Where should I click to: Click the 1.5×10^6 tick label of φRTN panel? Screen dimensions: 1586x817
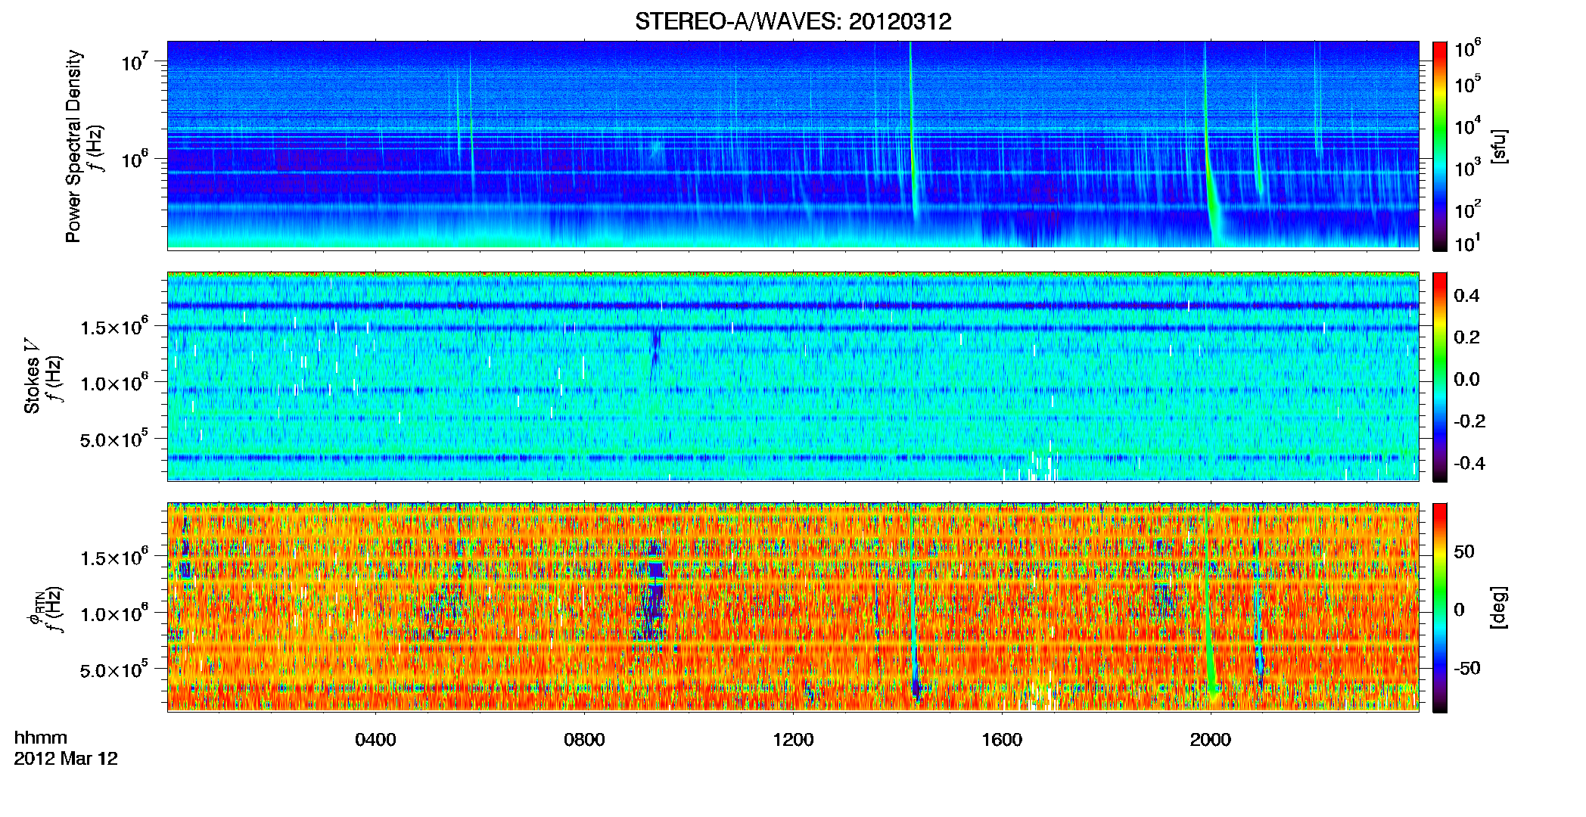[114, 557]
